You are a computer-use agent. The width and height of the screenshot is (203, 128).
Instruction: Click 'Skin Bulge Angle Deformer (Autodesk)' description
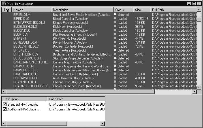tap(79, 58)
